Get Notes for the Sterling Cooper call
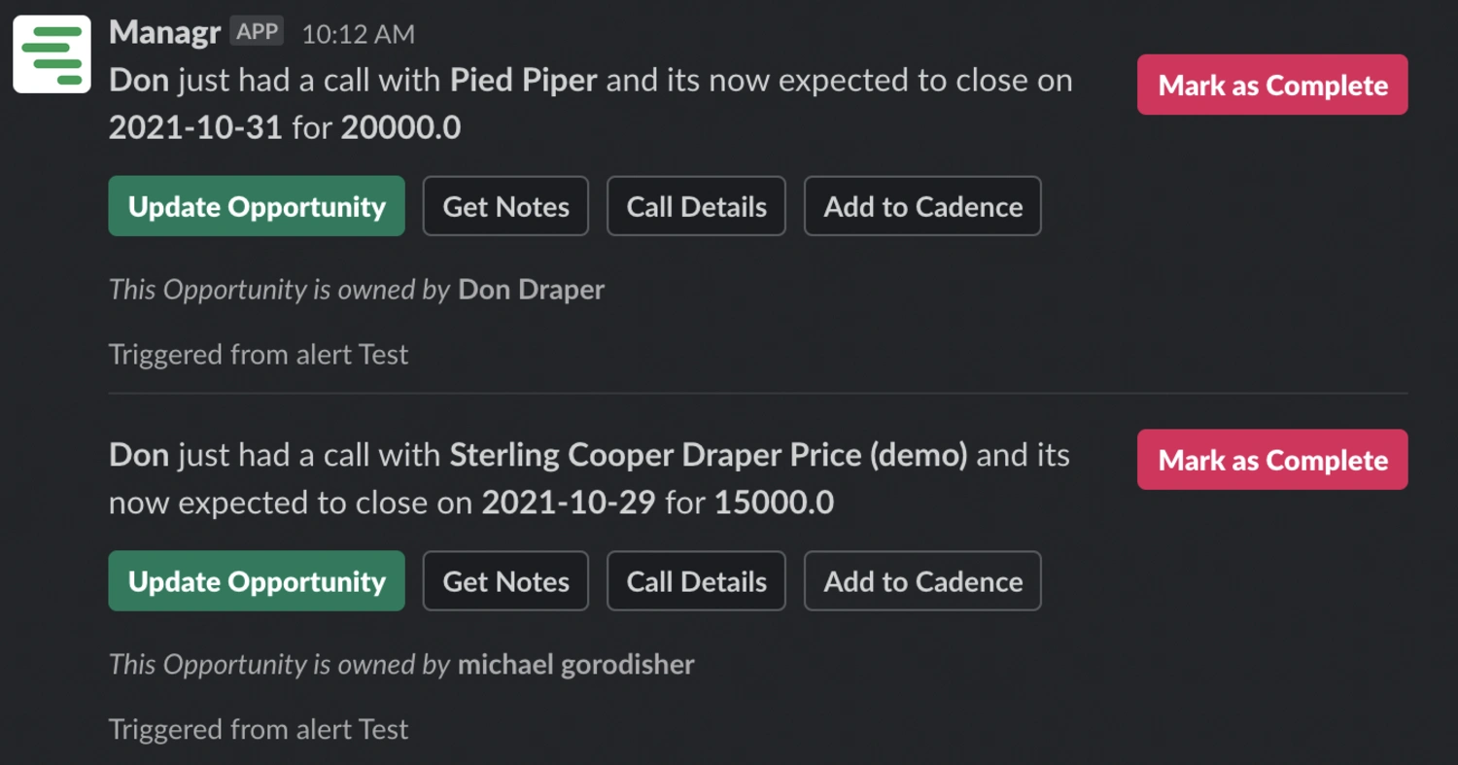This screenshot has height=765, width=1458. pyautogui.click(x=505, y=581)
